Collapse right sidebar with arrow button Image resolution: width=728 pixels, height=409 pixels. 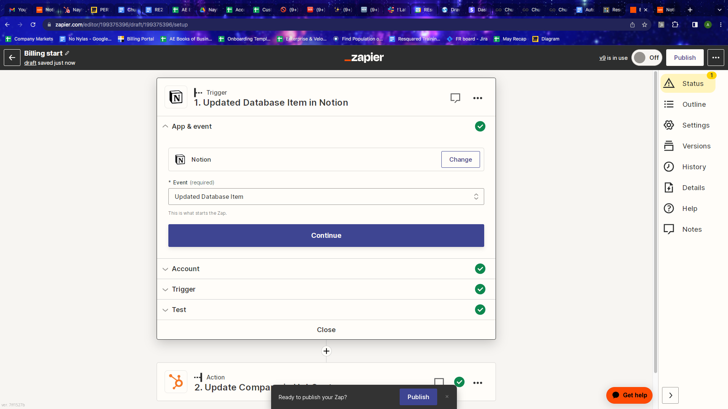[x=670, y=395]
